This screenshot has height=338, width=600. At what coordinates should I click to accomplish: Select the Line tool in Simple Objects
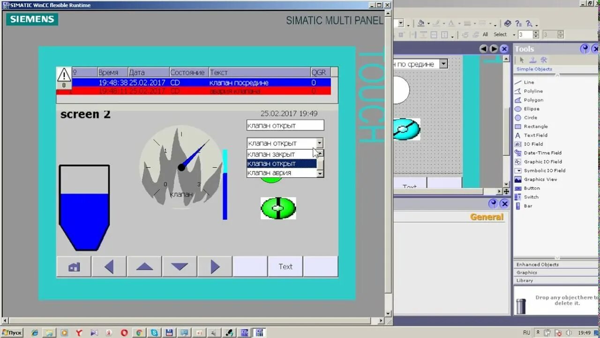[x=525, y=82]
